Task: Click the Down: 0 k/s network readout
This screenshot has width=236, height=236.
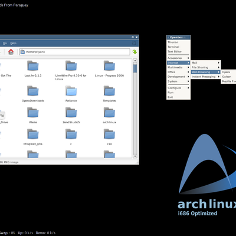Action: (45, 233)
